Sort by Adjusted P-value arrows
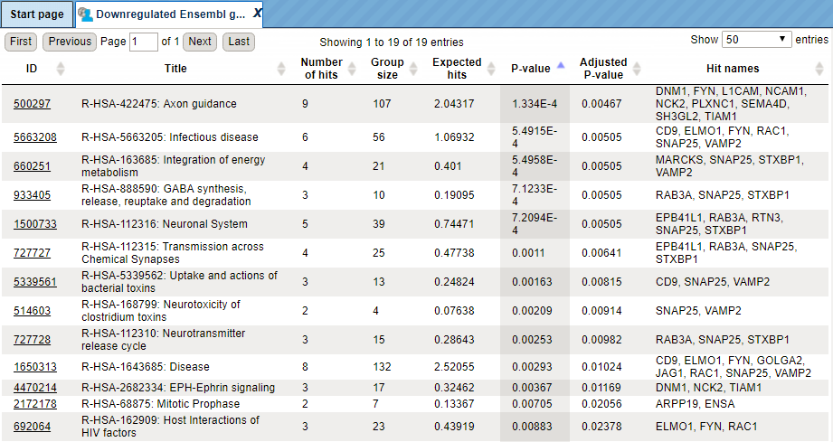The image size is (833, 442). click(637, 69)
